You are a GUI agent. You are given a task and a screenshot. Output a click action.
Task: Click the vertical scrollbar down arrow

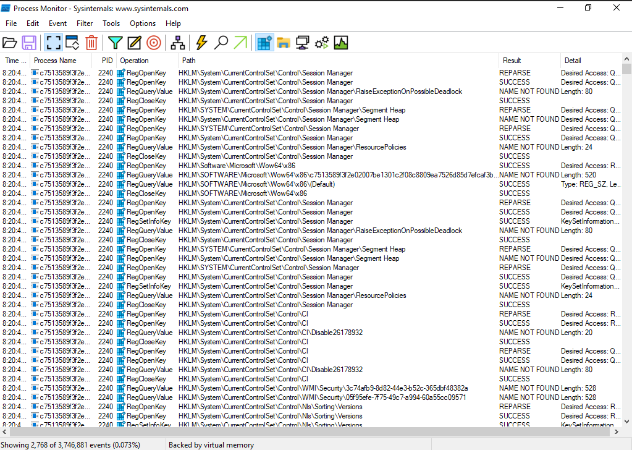pyautogui.click(x=627, y=422)
